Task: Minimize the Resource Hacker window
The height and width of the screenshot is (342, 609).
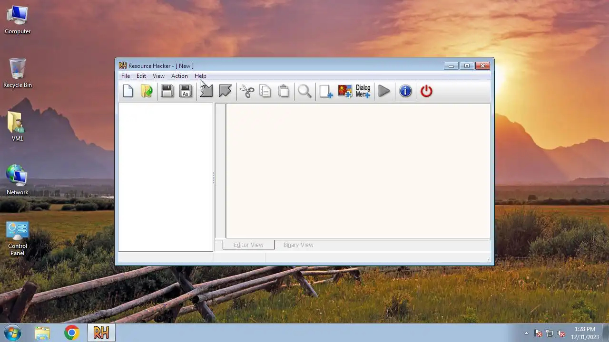Action: pos(451,66)
